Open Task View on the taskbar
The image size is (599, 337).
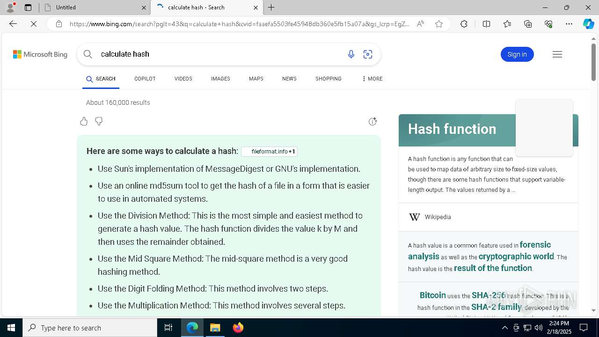168,328
